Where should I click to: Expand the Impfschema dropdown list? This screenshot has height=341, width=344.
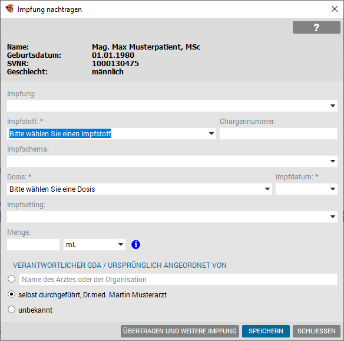tap(333, 161)
